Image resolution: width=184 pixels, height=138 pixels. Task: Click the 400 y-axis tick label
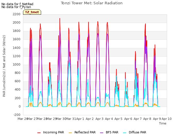[x=18, y=89]
